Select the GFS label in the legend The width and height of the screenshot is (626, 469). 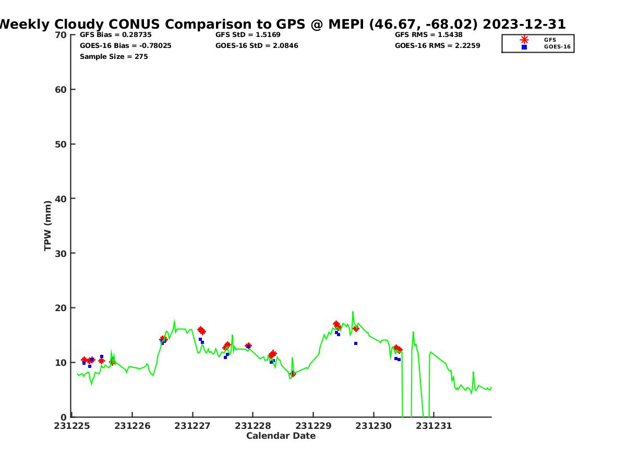(550, 40)
